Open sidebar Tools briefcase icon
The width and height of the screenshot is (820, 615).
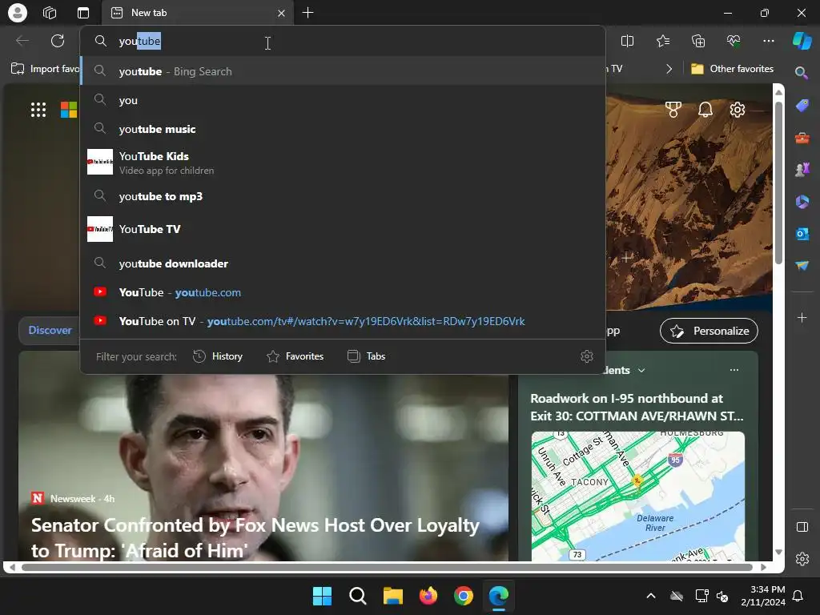[802, 138]
